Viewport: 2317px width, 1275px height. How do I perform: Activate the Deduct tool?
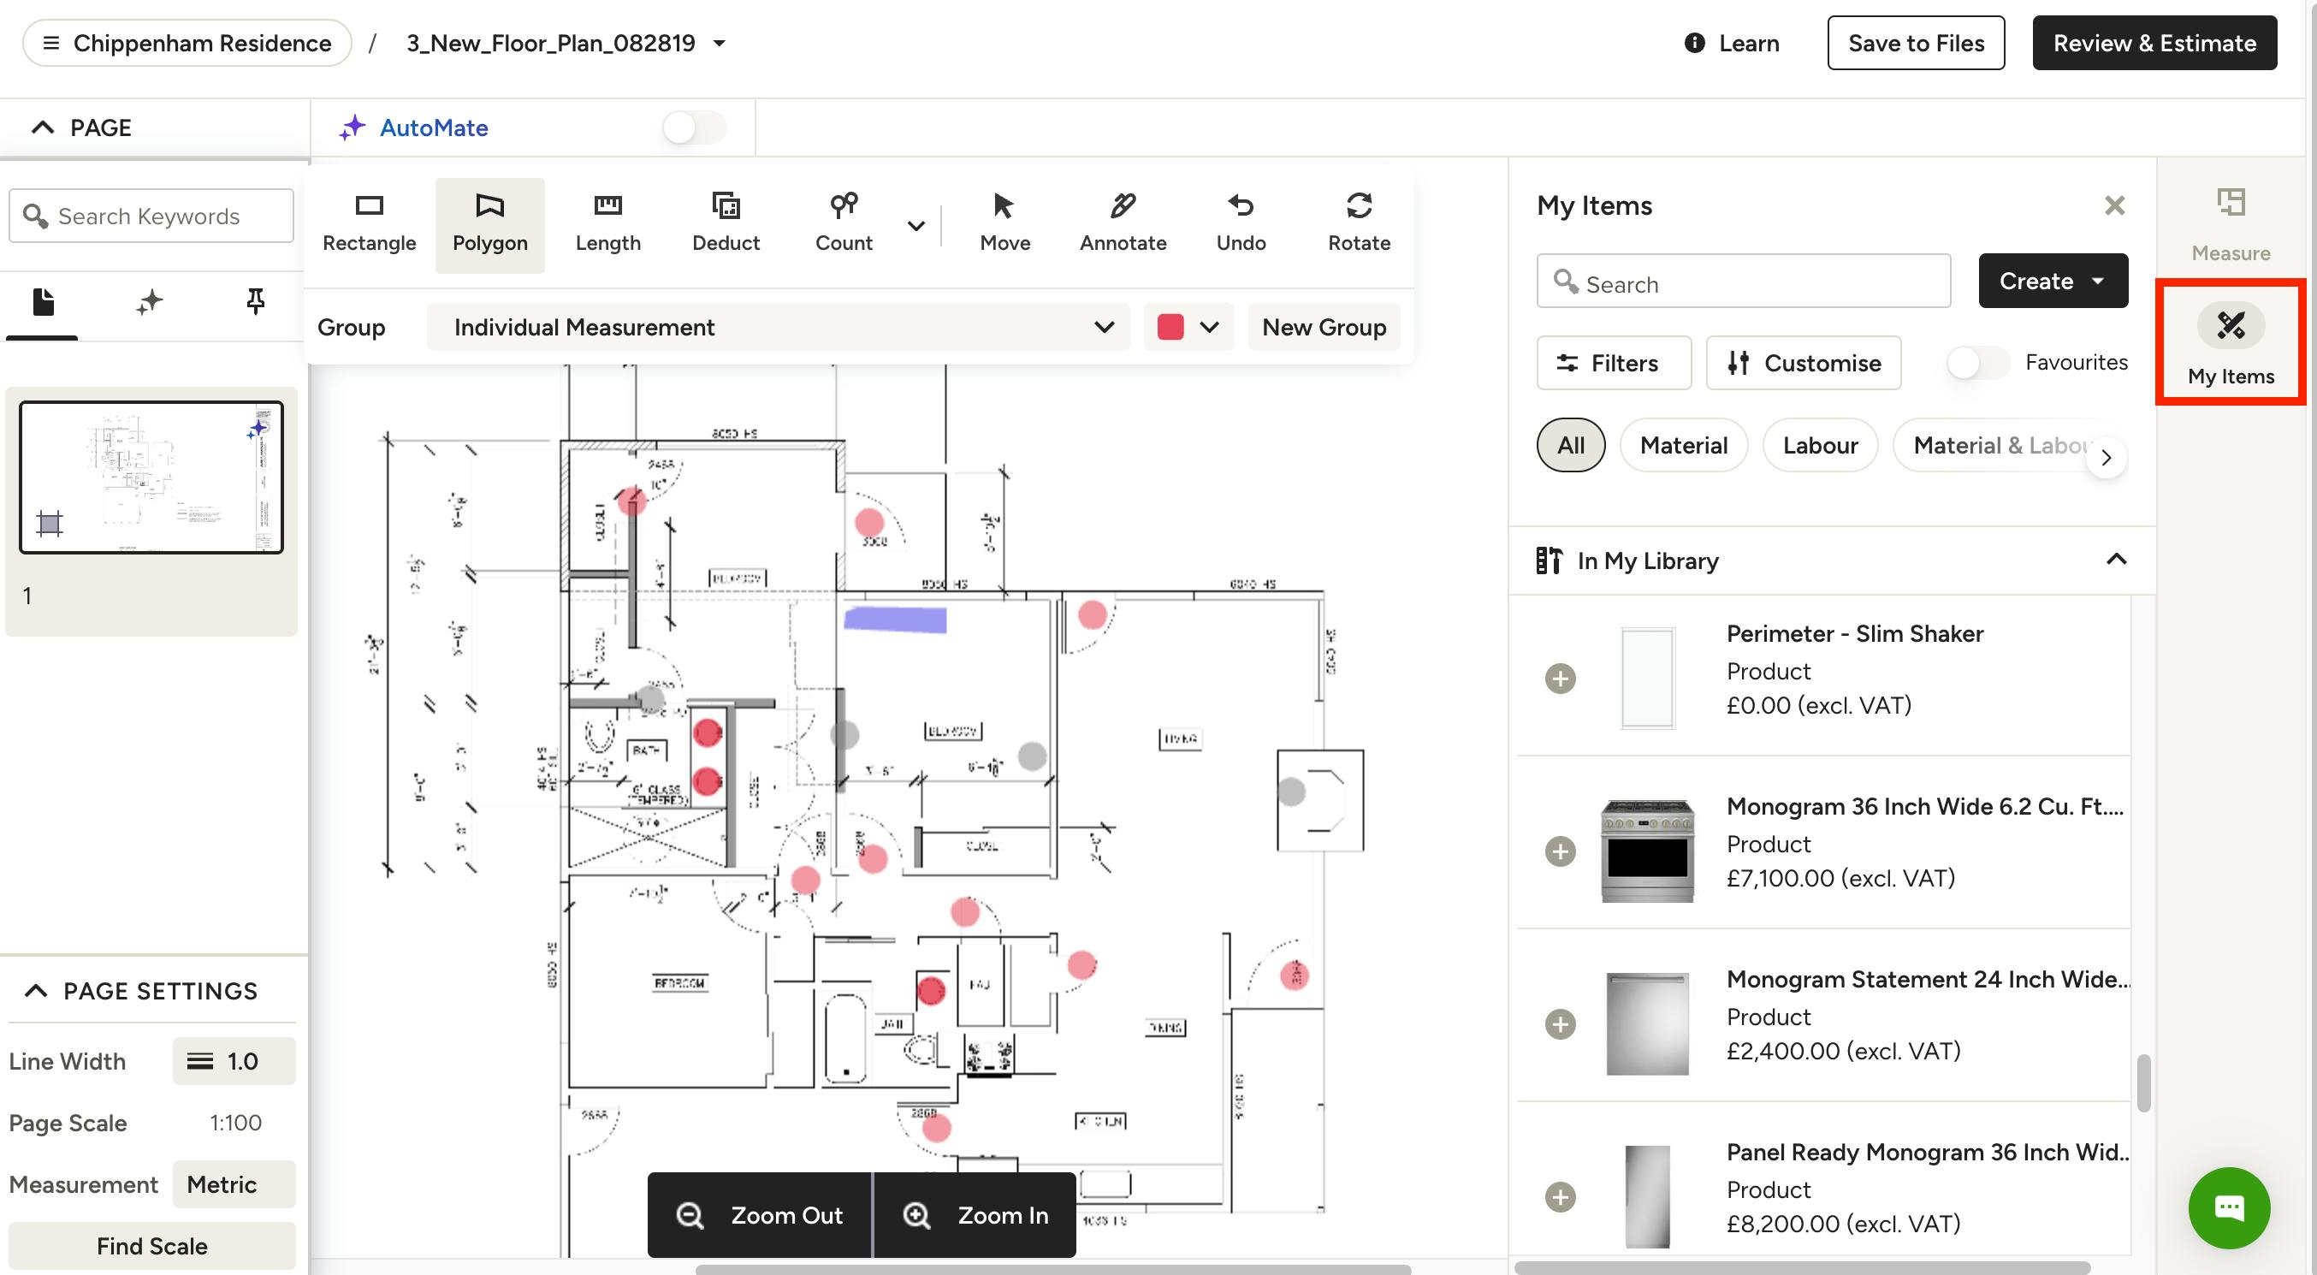tap(726, 224)
